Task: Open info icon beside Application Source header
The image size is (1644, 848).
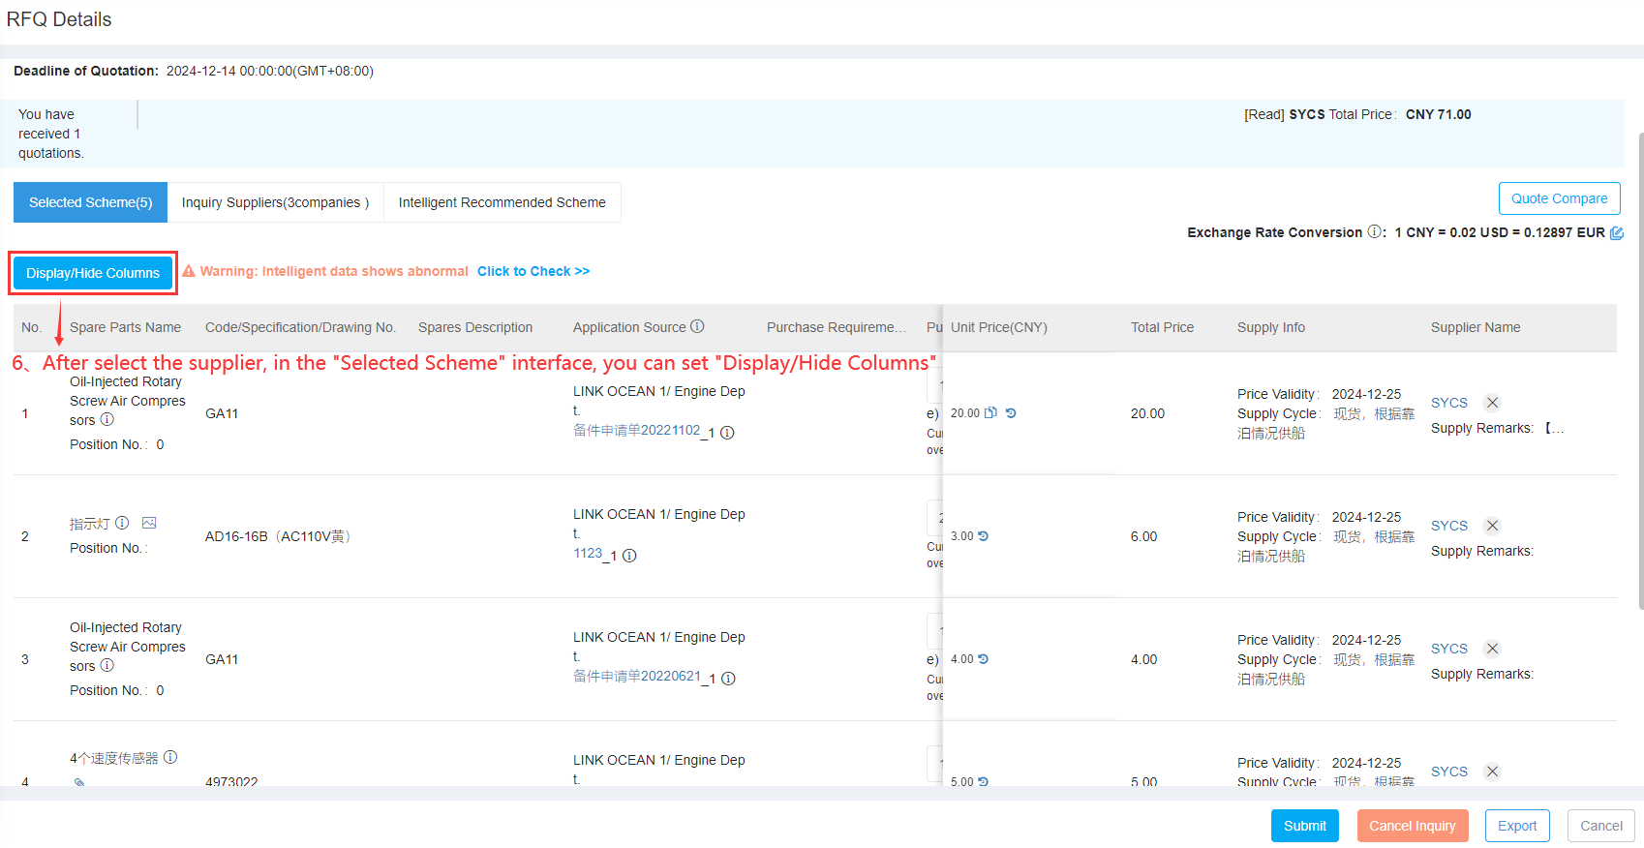Action: point(697,327)
